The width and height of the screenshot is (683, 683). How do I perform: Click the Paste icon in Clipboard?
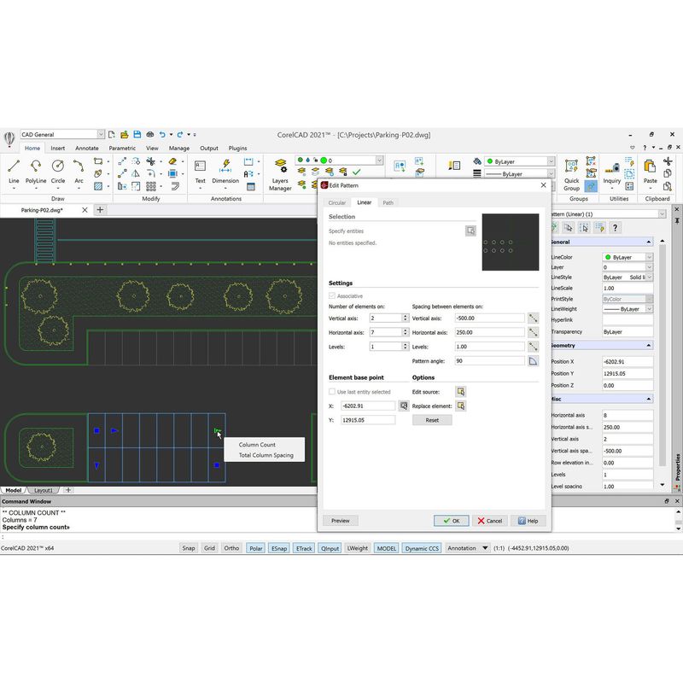(x=650, y=172)
